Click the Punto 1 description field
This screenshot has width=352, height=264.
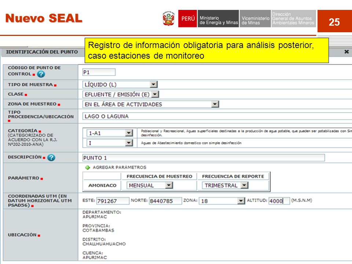point(203,158)
